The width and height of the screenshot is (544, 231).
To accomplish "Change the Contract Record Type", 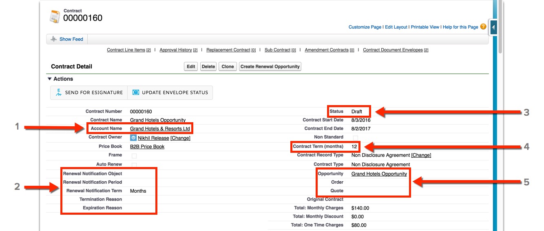I will [x=421, y=155].
